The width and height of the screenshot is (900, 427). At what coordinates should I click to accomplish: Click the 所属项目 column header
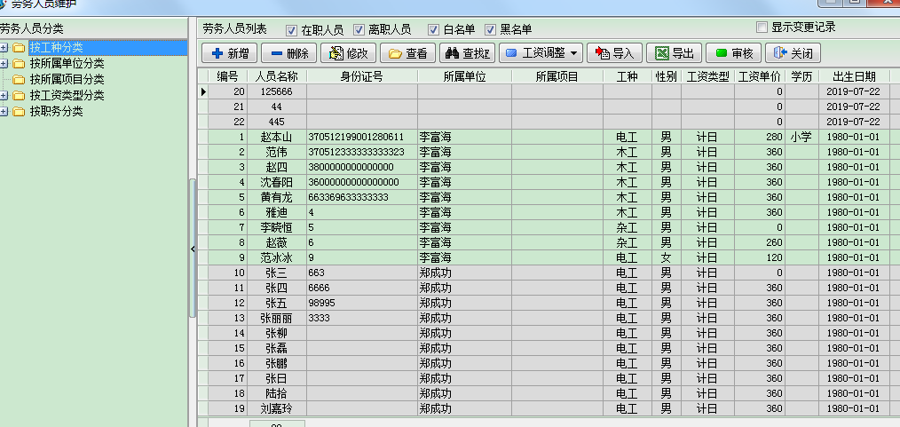point(557,76)
